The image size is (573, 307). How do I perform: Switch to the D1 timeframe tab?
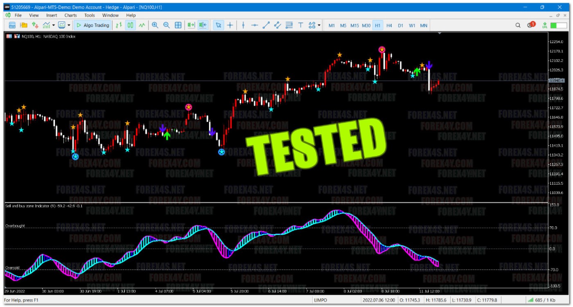point(400,25)
